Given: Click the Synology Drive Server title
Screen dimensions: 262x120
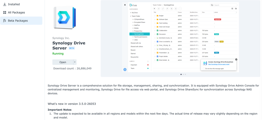Looking at the screenshot, I should click(x=69, y=46).
